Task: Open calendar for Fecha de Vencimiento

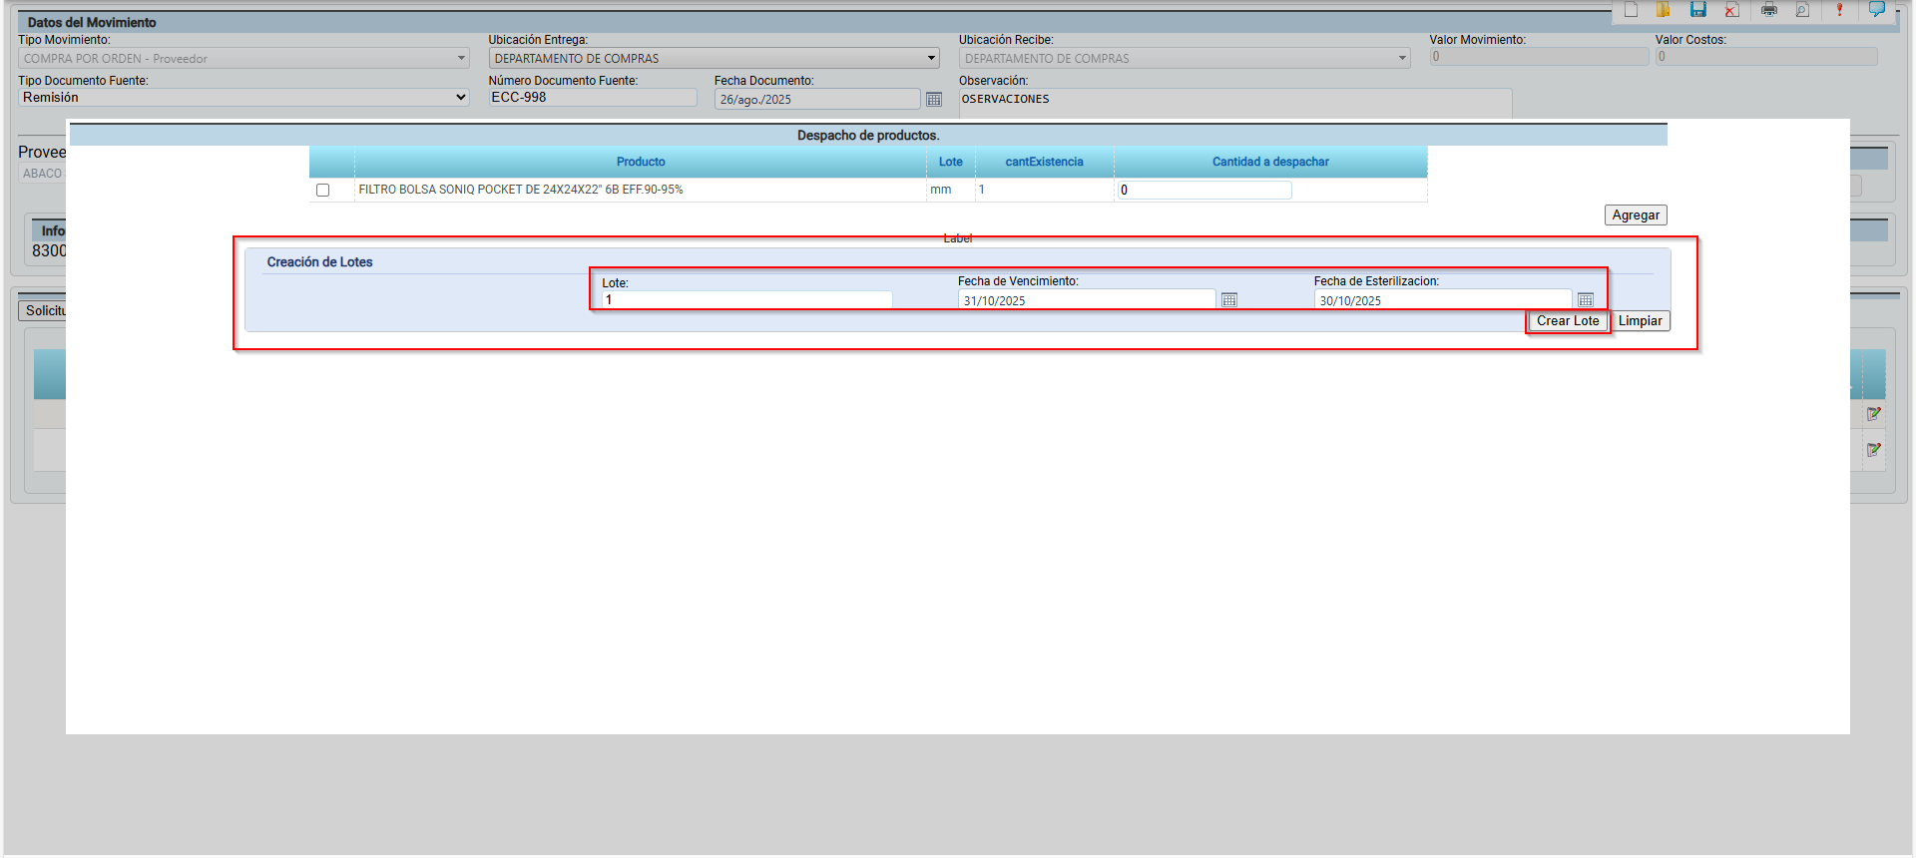Action: pos(1229,300)
